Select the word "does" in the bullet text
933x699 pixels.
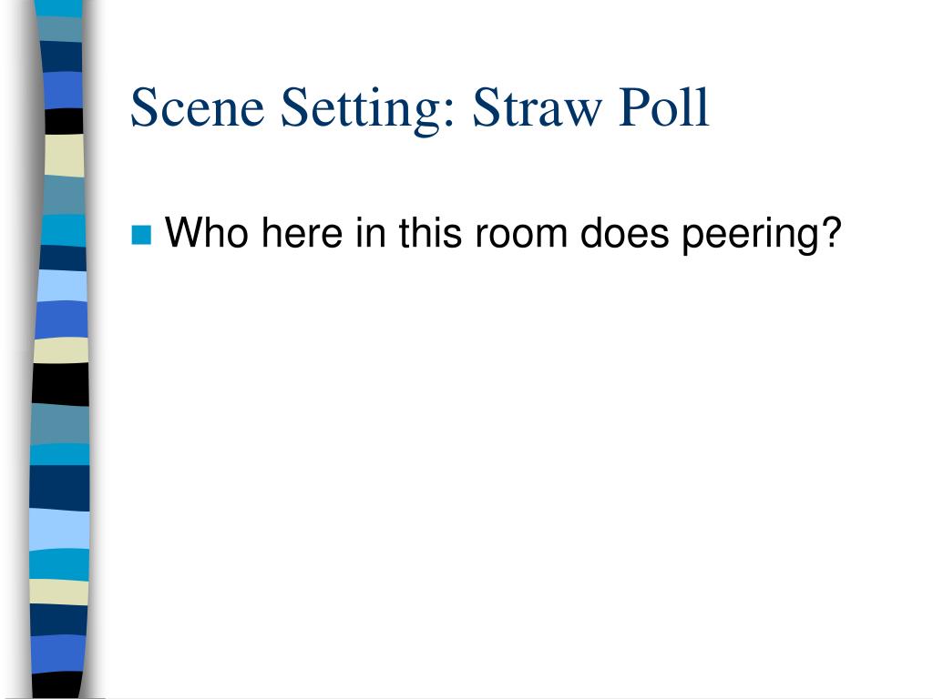click(x=624, y=232)
